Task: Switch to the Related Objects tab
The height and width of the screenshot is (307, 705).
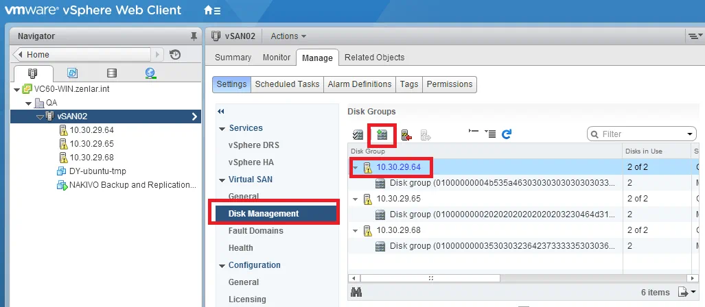Action: point(374,58)
